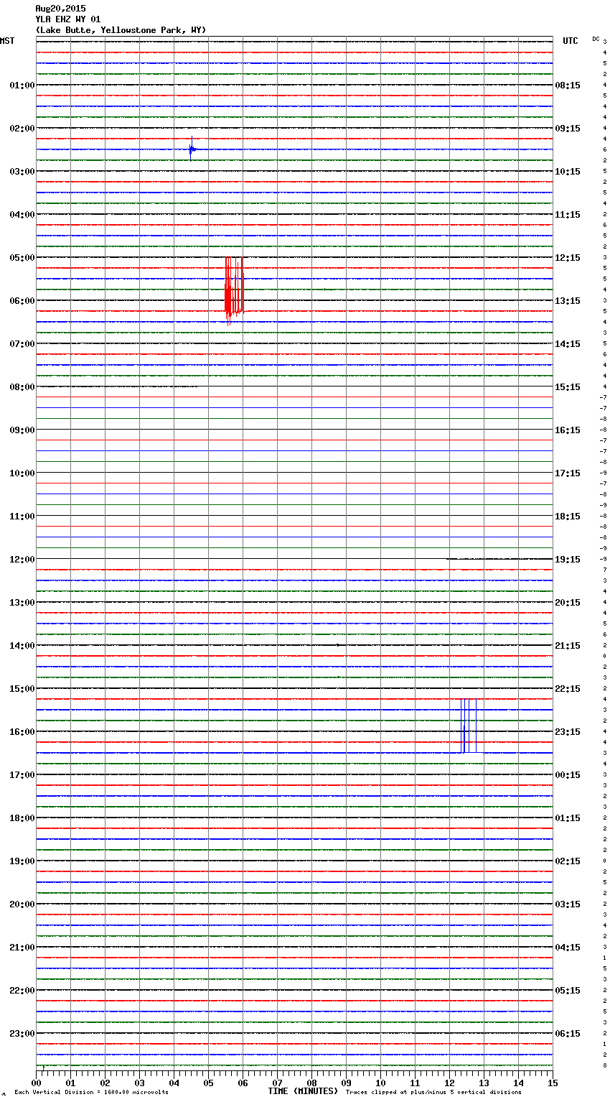Click the TIME (MINUTES) axis title

(303, 1091)
